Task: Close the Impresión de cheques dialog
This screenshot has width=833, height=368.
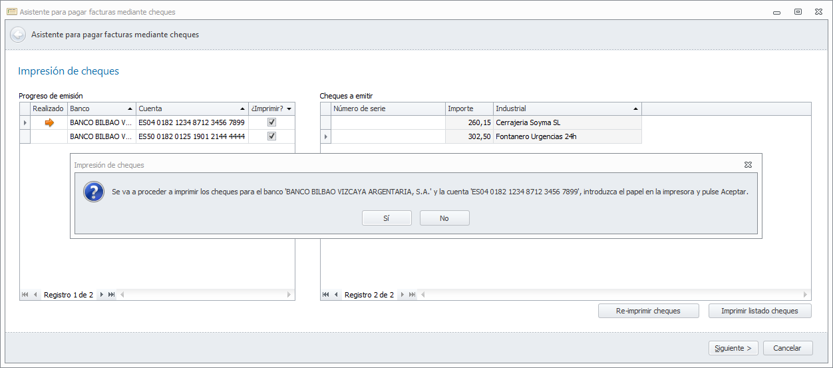Action: click(748, 164)
